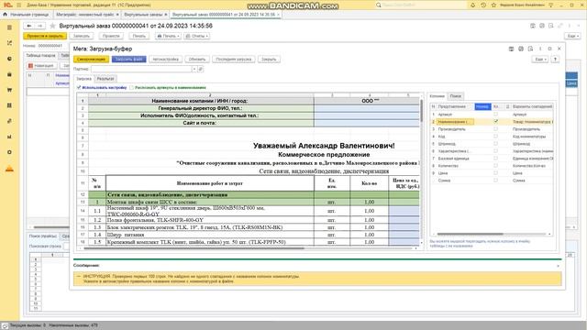This screenshot has width=587, height=330.
Task: Click the spreadsheet vertical scrollbar
Action: point(422,111)
